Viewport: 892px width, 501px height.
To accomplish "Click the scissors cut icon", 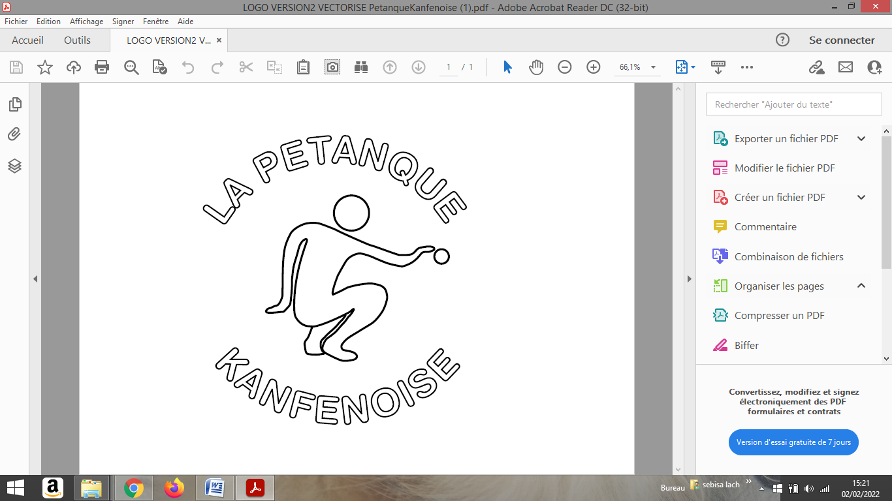I will pyautogui.click(x=246, y=67).
